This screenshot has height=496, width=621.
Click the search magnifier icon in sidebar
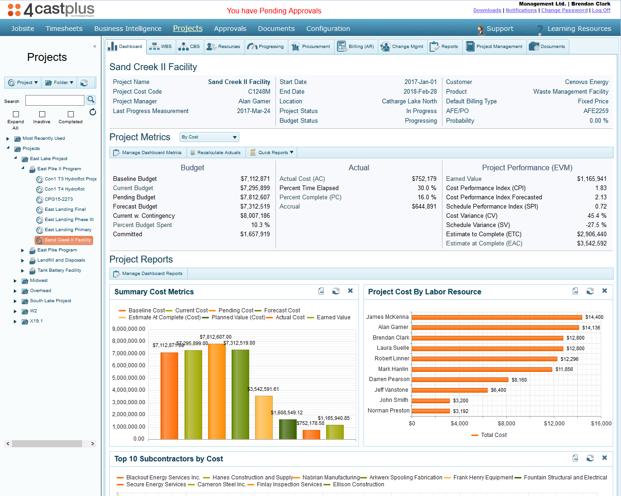tap(91, 100)
